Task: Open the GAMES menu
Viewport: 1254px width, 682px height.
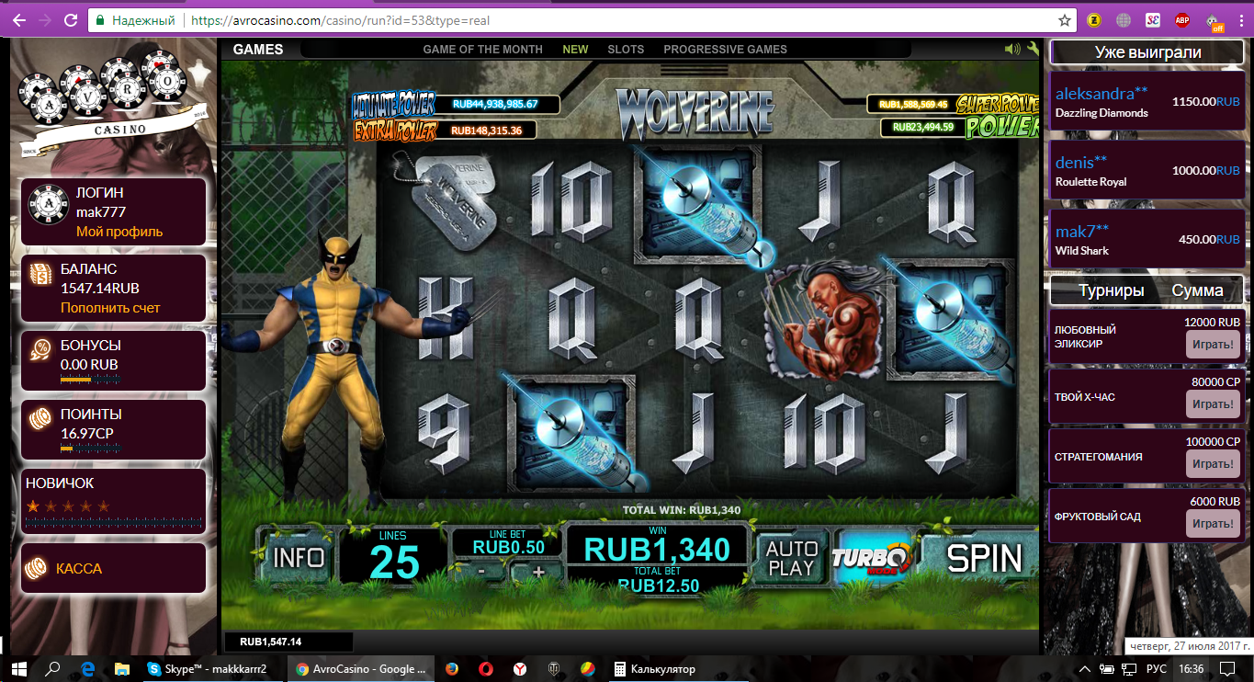Action: tap(258, 50)
